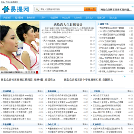Open the top-right banner ad 预备党员转正思想汇报四篇
This screenshot has height=134, width=134.
tap(116, 10)
